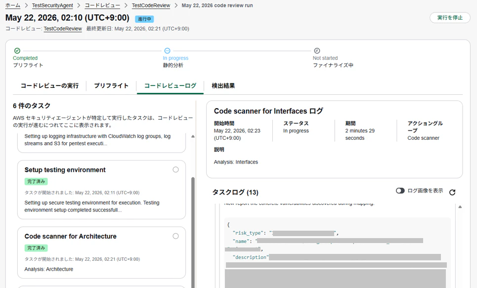Screen dimensions: 477x288
Task: Click the 最終更新日 timestamp text
Action: (137, 29)
